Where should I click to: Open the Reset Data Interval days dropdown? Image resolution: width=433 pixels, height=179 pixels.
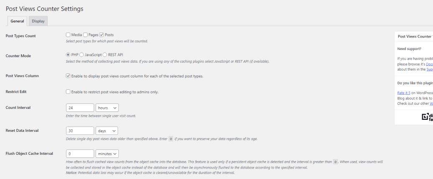pyautogui.click(x=106, y=131)
